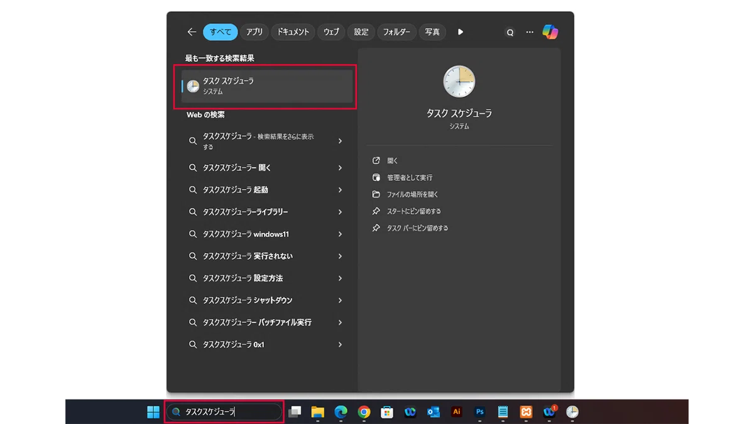
Task: Expand chevron for タスクスケジューラ 0x1
Action: pos(340,345)
